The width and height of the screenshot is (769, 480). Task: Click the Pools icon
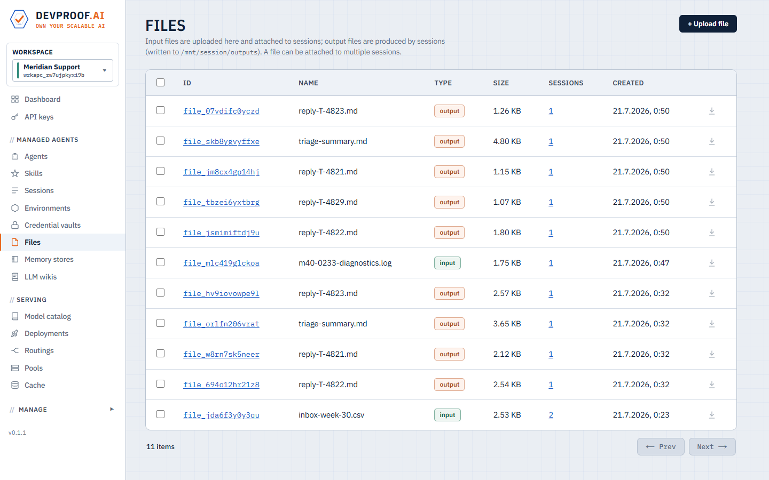tap(15, 368)
